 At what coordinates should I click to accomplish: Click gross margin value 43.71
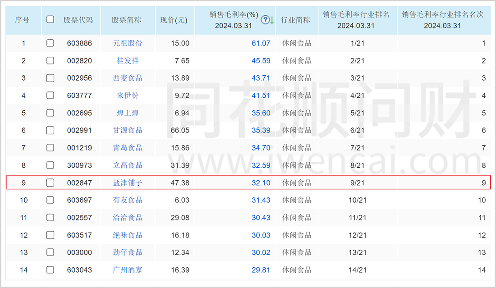click(261, 78)
